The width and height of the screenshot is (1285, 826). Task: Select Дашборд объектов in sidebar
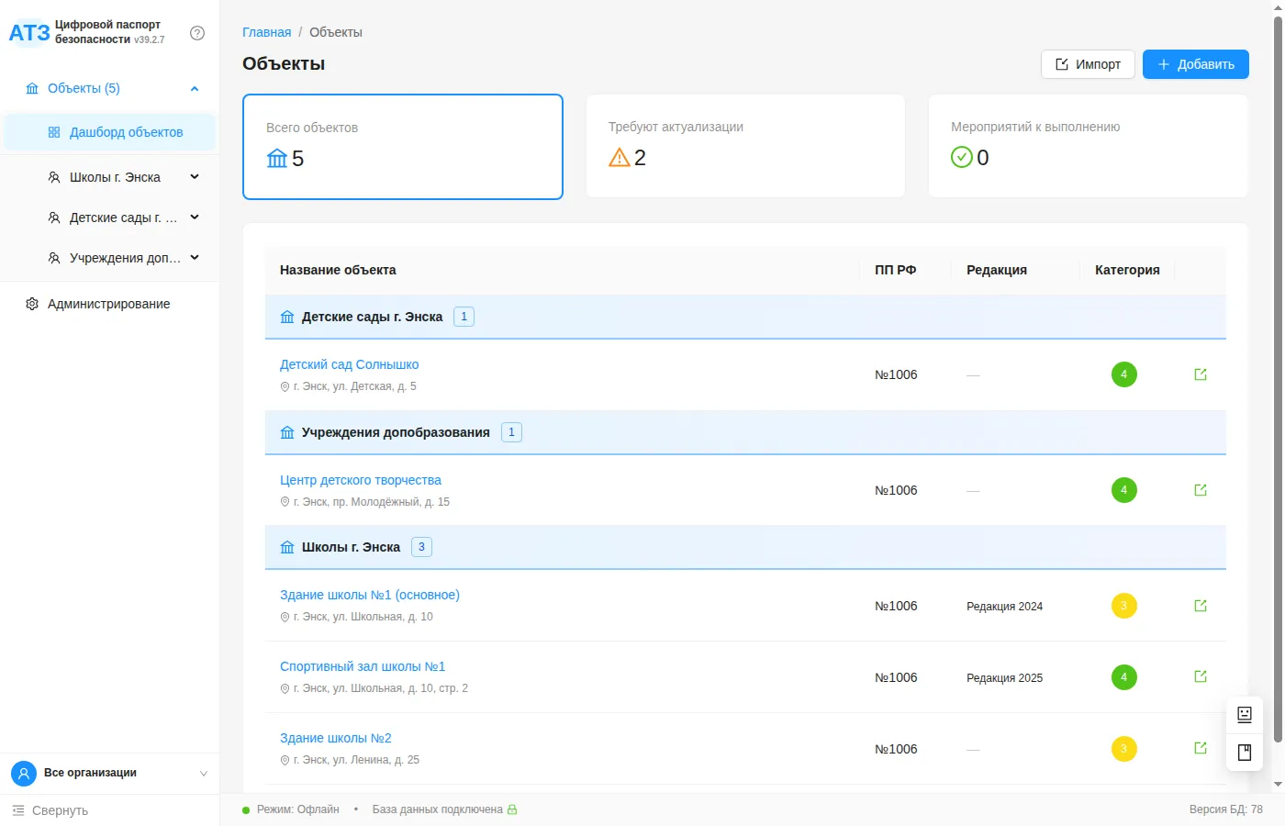tap(126, 132)
